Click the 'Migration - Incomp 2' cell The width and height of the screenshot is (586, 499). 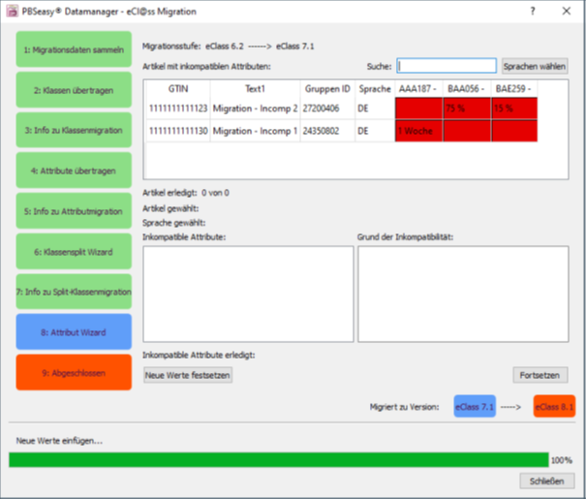tap(256, 109)
